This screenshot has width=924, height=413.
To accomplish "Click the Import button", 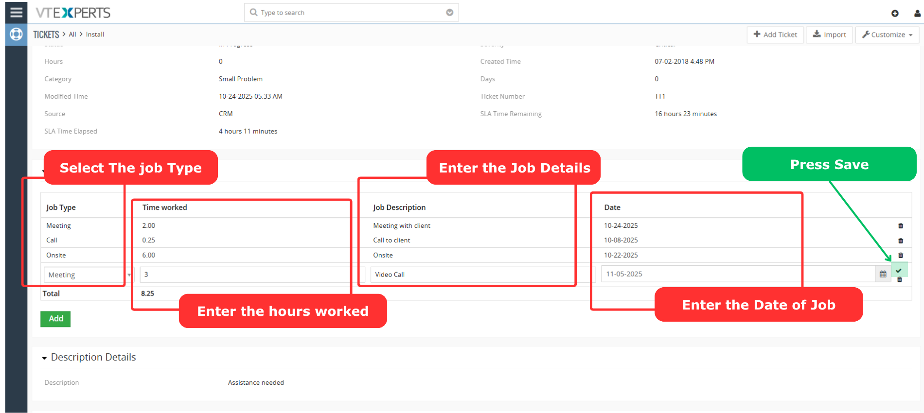I will [829, 34].
